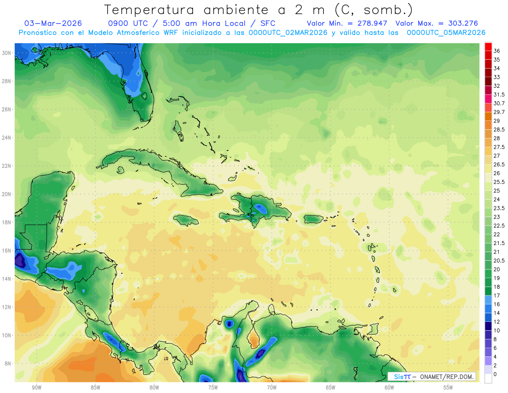Click the '24N' latitude label

pos(7,137)
